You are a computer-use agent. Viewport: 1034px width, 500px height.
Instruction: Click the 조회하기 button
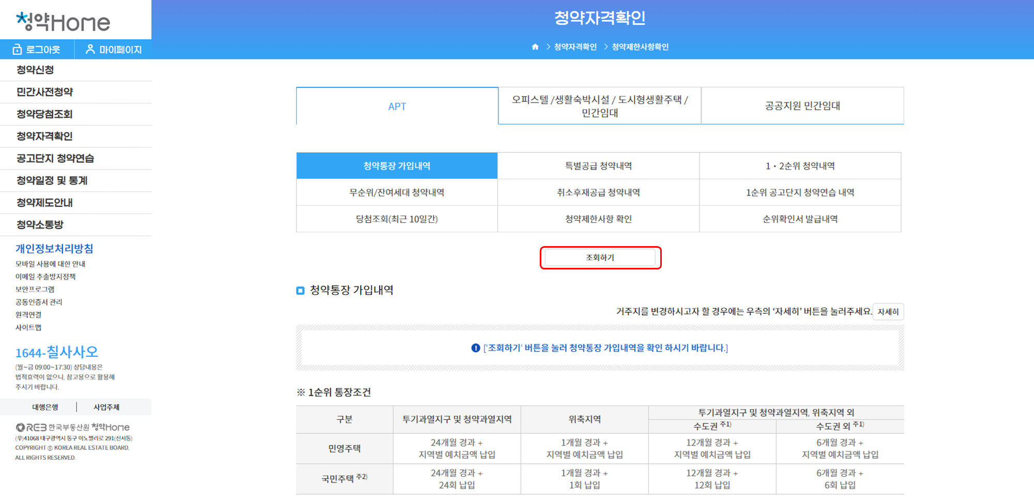[601, 257]
